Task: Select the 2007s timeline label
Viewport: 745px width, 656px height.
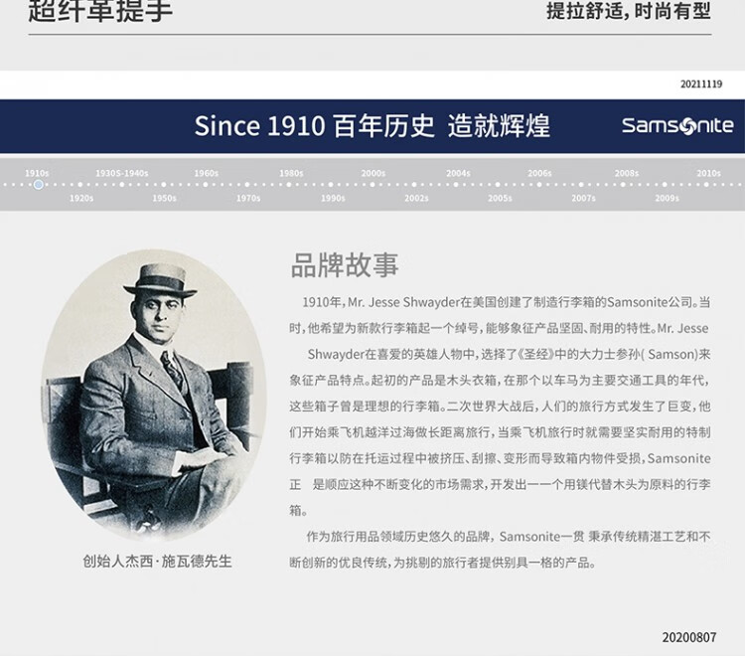Action: coord(583,198)
